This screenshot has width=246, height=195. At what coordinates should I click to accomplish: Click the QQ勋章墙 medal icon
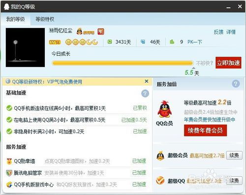pos(9,161)
